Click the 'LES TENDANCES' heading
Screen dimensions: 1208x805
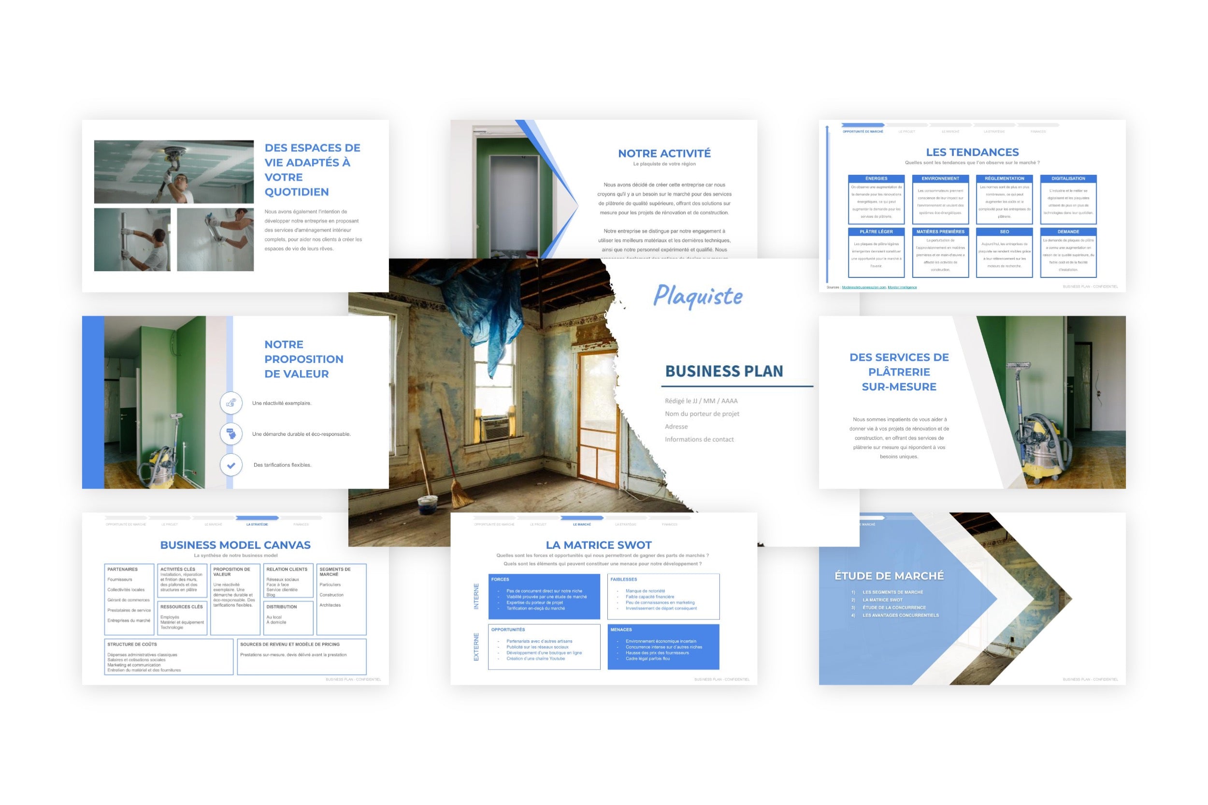coord(972,152)
